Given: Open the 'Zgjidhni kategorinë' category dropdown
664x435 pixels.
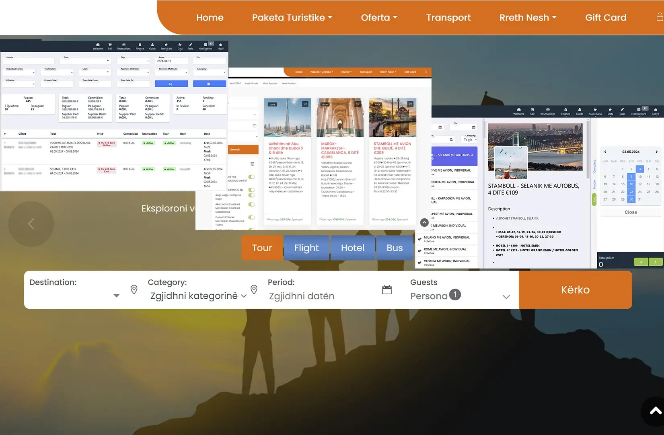Looking at the screenshot, I should [x=198, y=296].
